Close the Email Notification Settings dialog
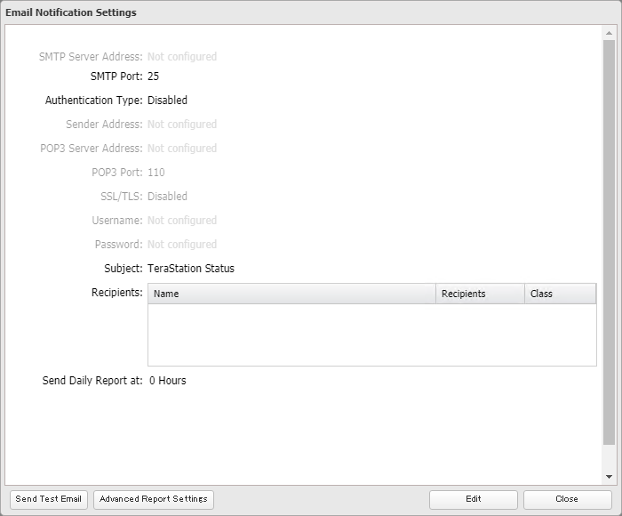The image size is (622, 516). 567,499
